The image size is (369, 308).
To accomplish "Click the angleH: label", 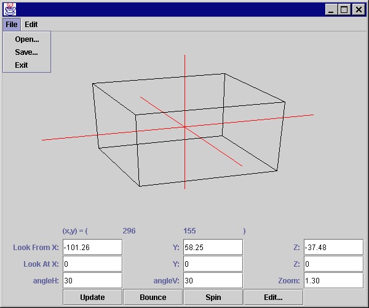I will coord(46,281).
